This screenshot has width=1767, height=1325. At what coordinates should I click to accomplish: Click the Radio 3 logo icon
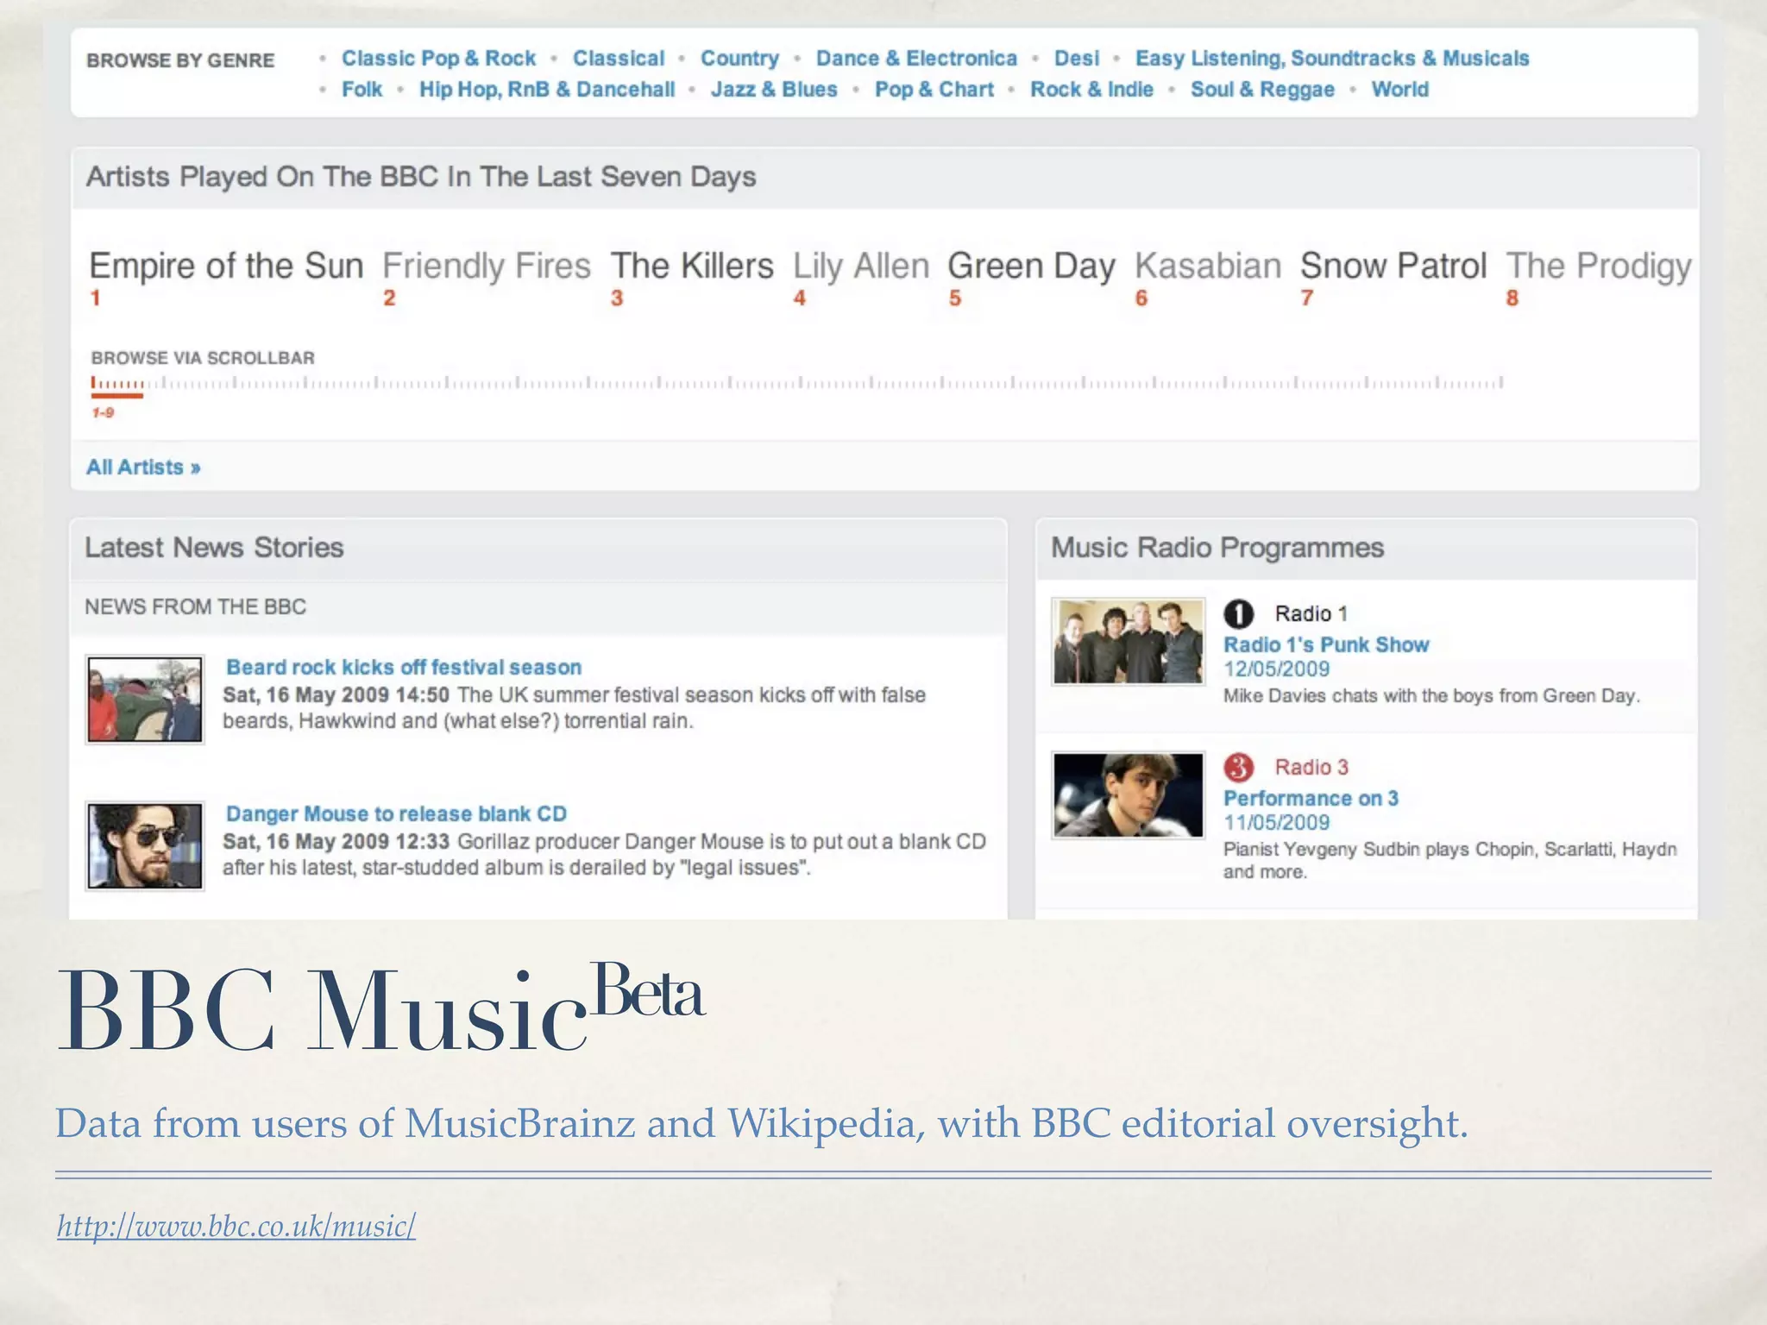pyautogui.click(x=1238, y=767)
